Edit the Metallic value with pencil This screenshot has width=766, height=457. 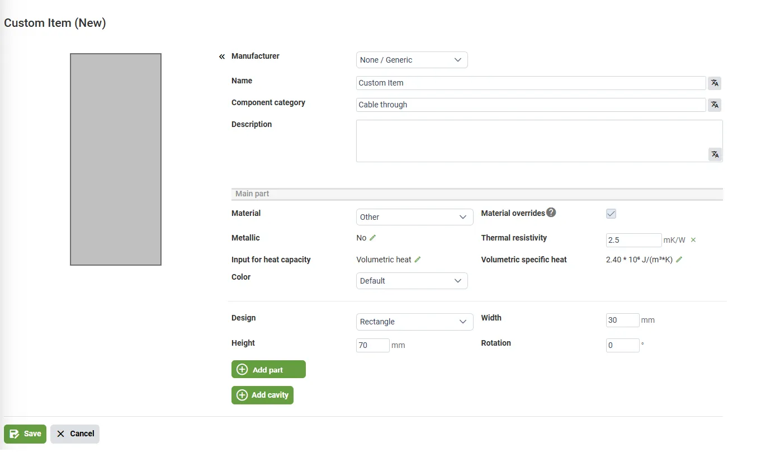373,238
